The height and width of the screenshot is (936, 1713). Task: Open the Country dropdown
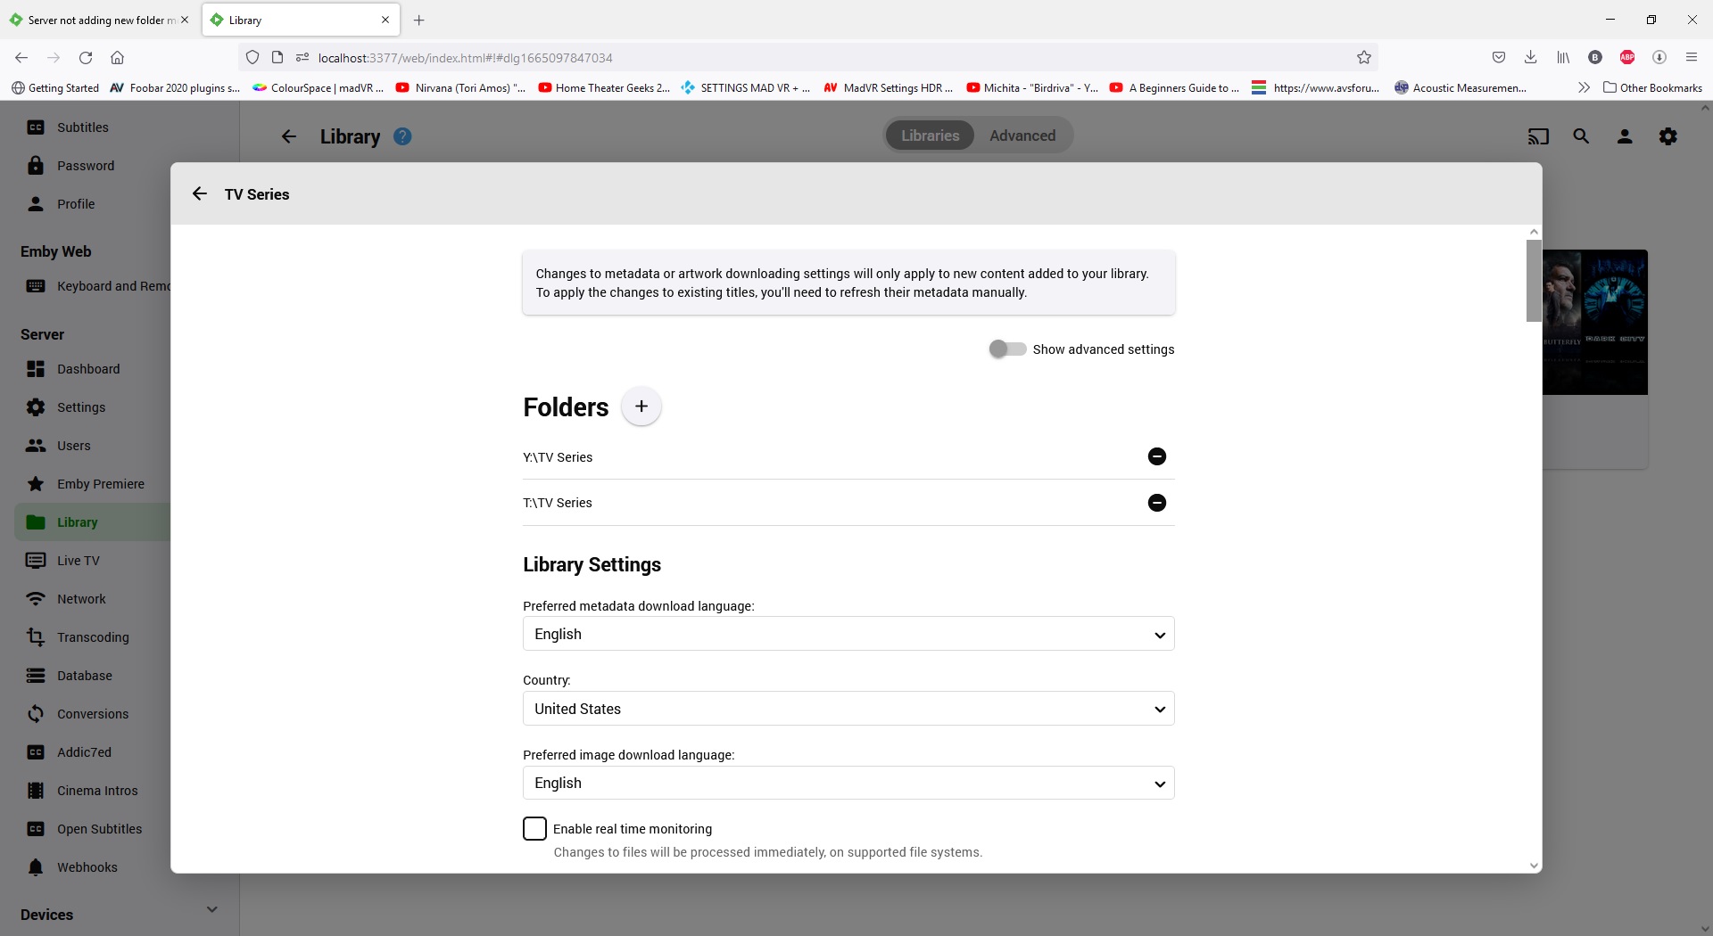(848, 710)
